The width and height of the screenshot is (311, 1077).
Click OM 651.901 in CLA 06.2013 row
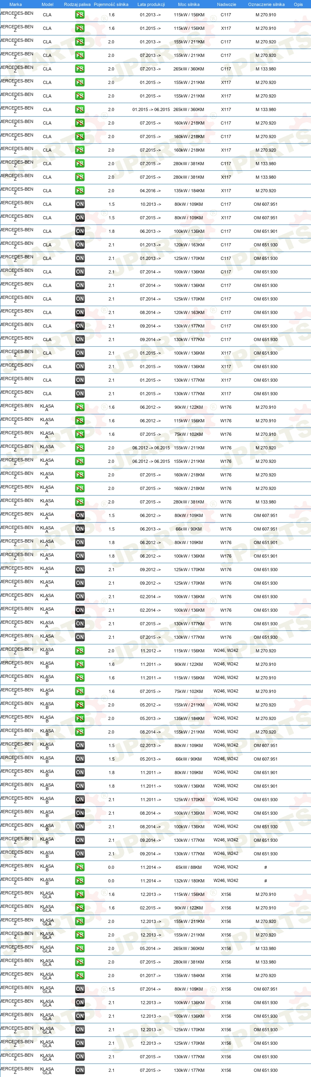[266, 231]
